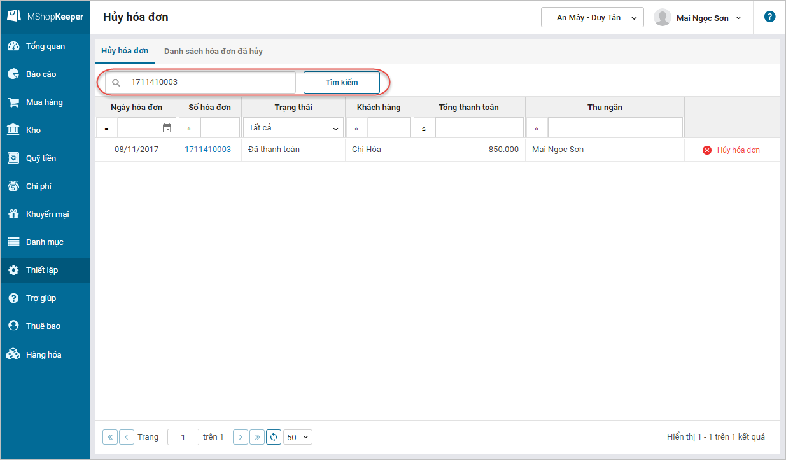This screenshot has height=460, width=786.
Task: Open the Trạng thái Tất cả dropdown
Action: pyautogui.click(x=293, y=128)
